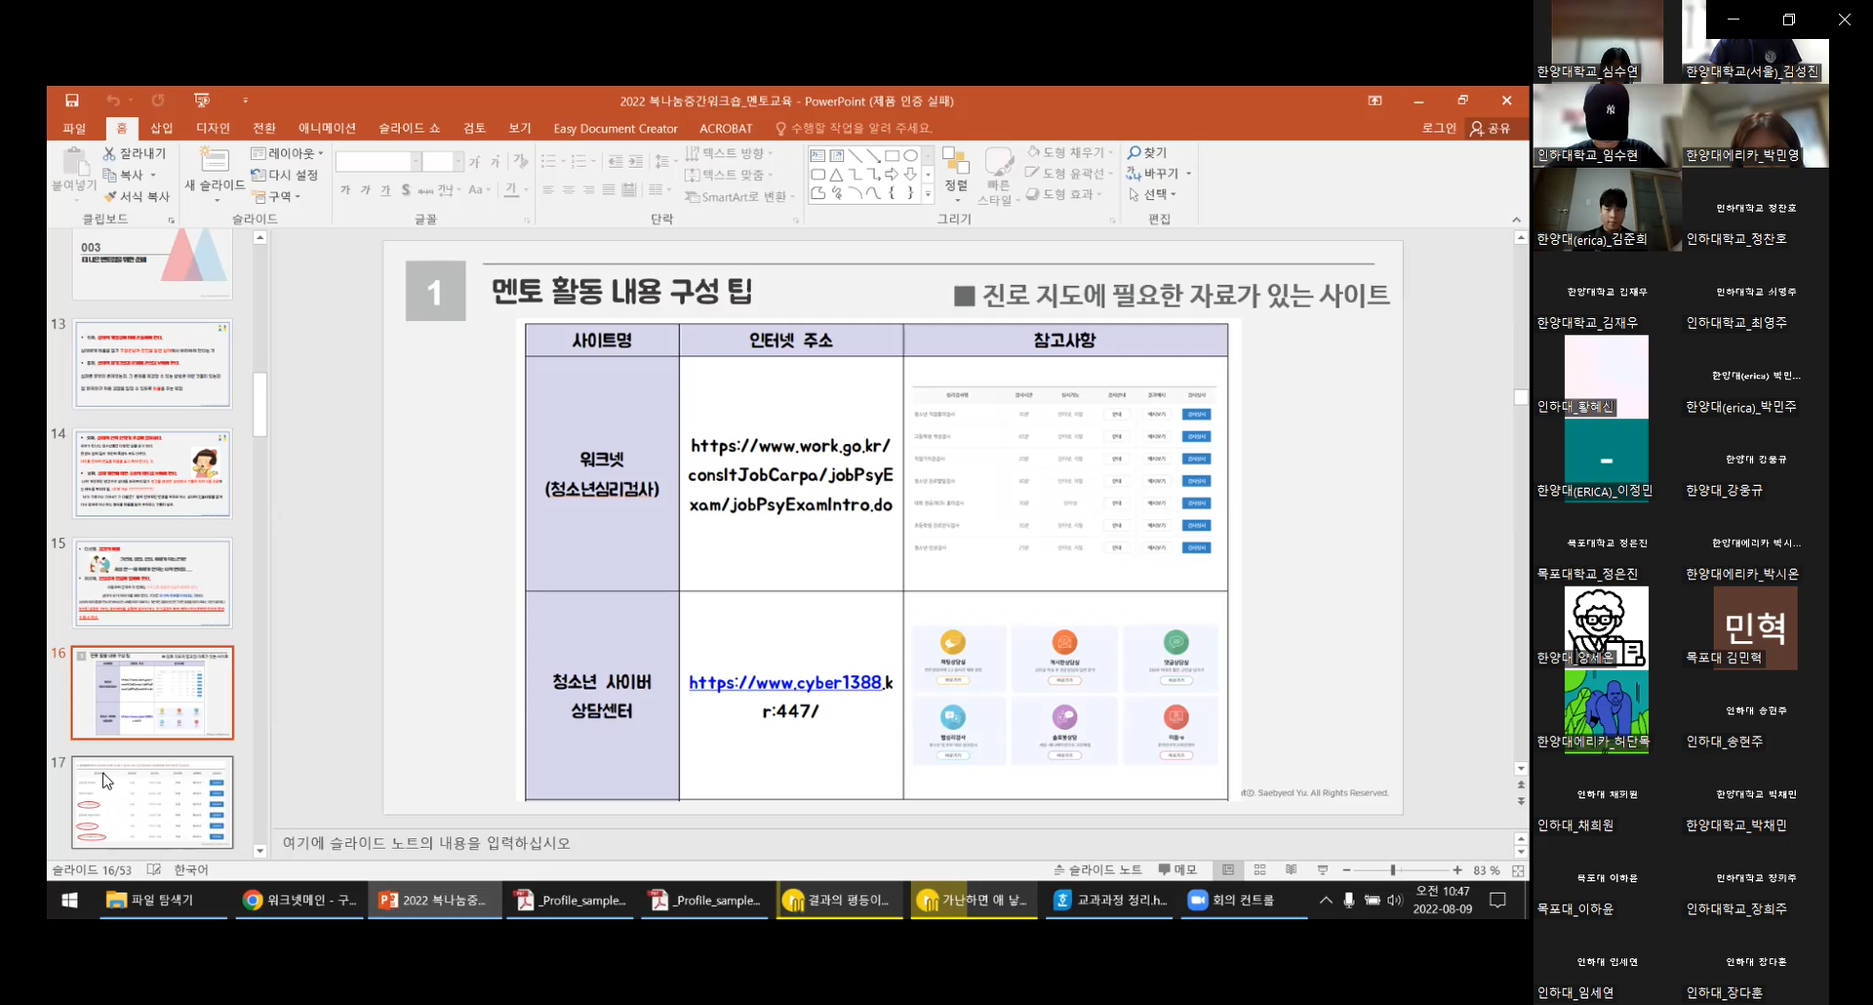Click the 찾기 find button

pyautogui.click(x=1147, y=153)
